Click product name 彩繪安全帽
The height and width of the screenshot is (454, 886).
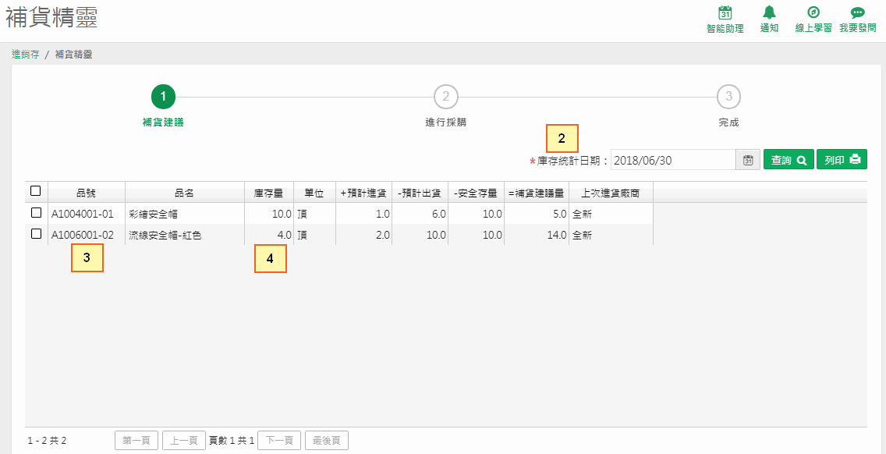pos(154,215)
